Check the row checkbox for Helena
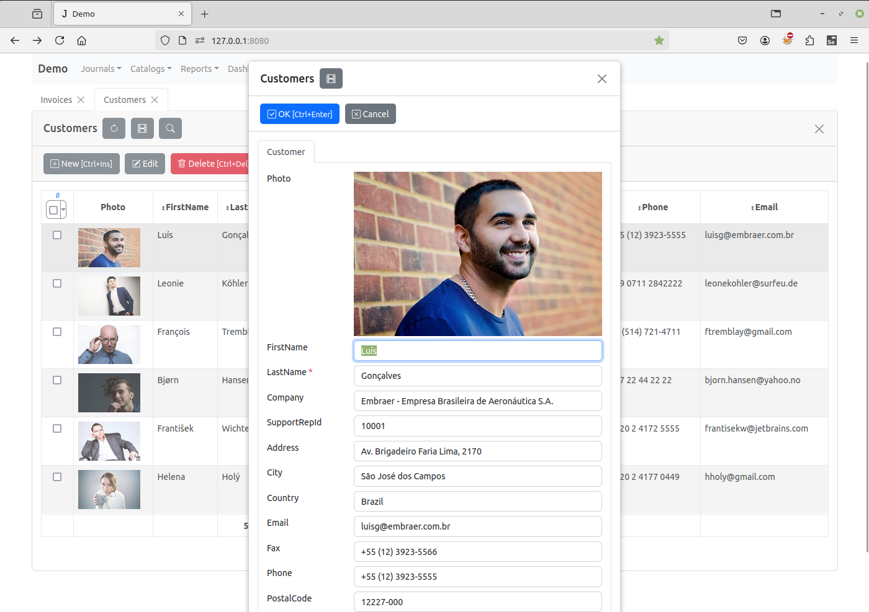This screenshot has width=869, height=612. click(57, 477)
